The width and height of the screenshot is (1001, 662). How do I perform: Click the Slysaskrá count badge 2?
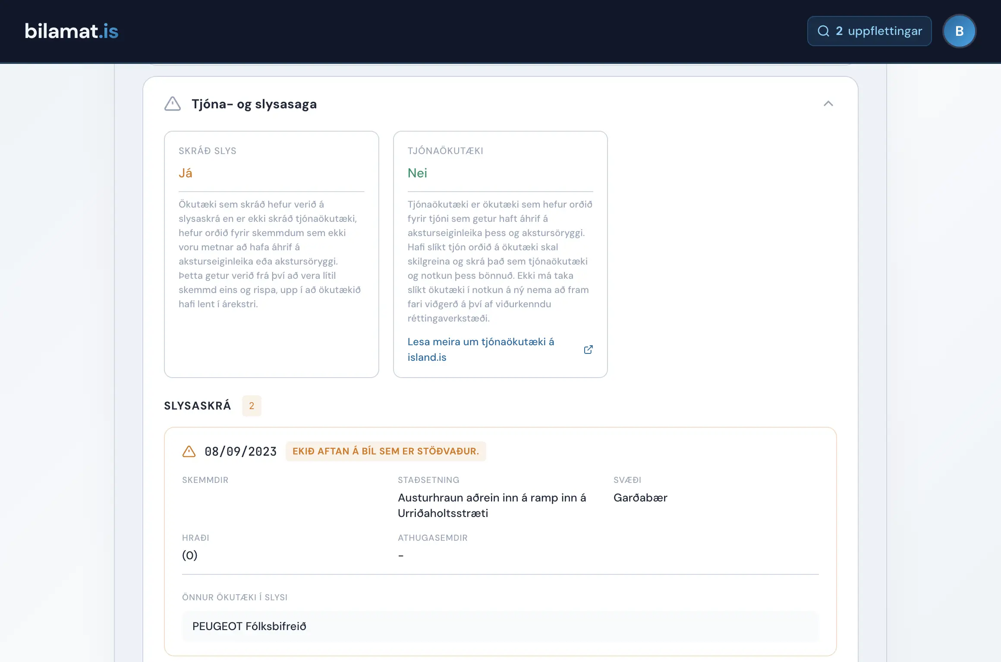click(252, 406)
